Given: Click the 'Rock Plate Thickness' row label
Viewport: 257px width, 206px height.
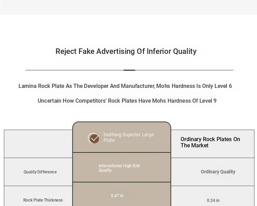Looking at the screenshot, I should [43, 200].
